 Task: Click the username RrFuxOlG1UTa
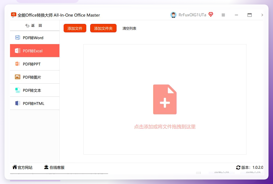[x=192, y=15]
